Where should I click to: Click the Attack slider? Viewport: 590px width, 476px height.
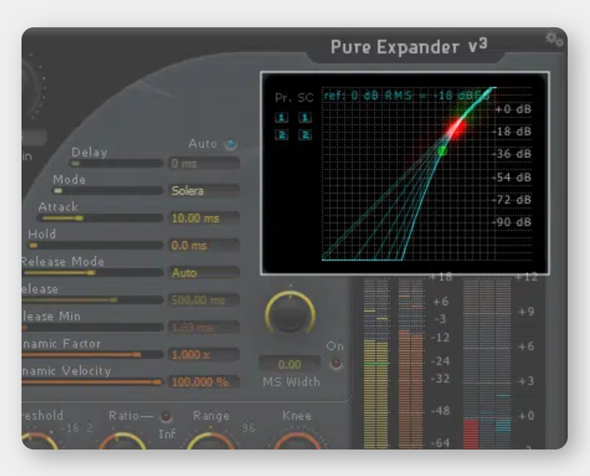pos(100,219)
